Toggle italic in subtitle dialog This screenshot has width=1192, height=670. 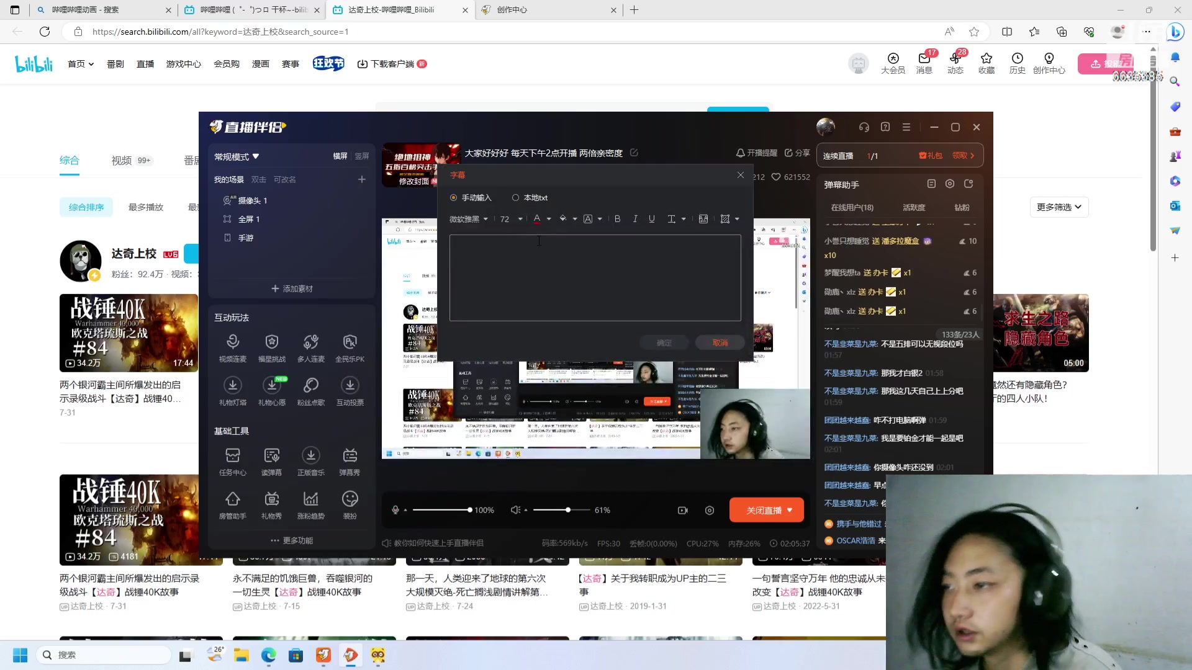click(634, 218)
